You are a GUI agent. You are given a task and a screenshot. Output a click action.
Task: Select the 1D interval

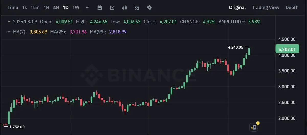pos(66,8)
